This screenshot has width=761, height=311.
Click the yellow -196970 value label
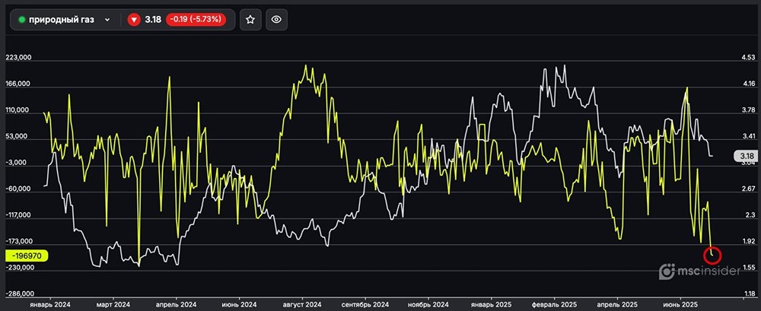[x=26, y=255]
